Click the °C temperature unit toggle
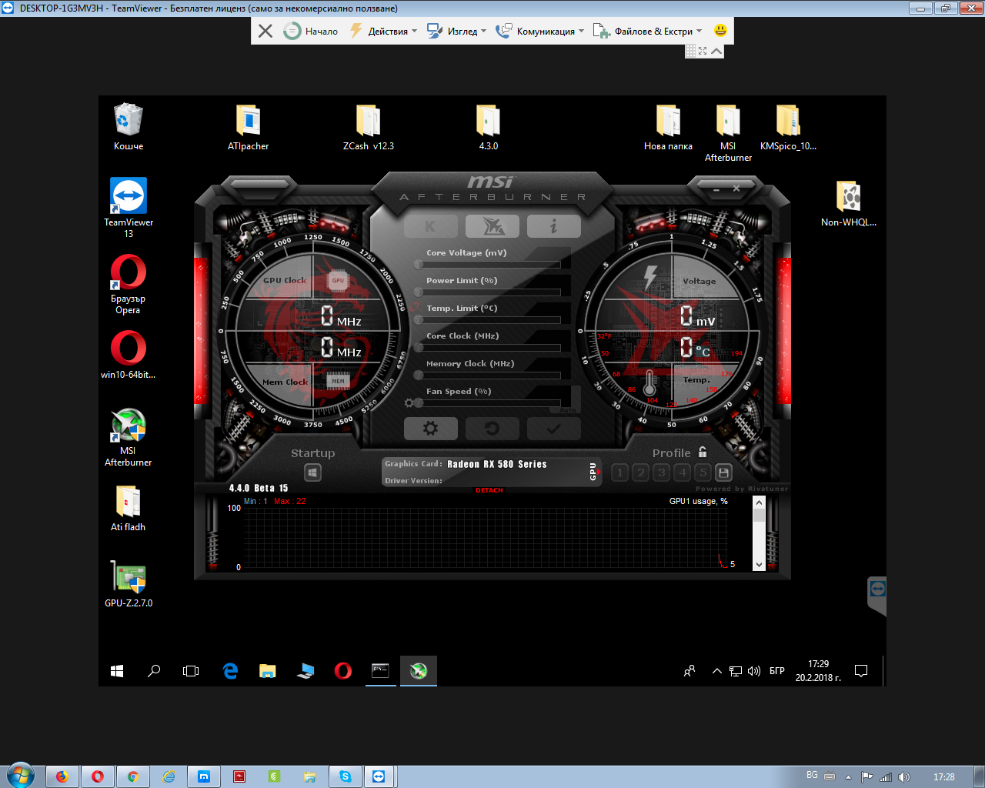The height and width of the screenshot is (788, 985). [703, 351]
